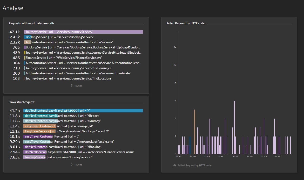
Task: Open the 41.2 s dotNetFrontend url '/' row
Action: click(x=76, y=111)
